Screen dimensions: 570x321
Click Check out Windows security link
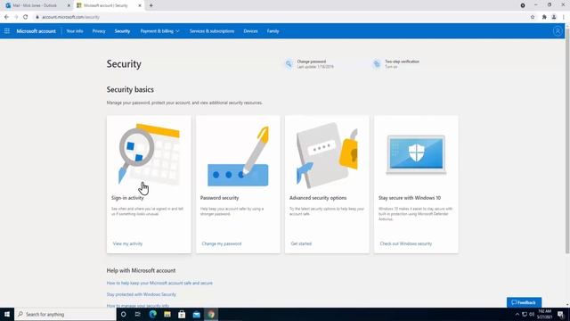pos(406,243)
